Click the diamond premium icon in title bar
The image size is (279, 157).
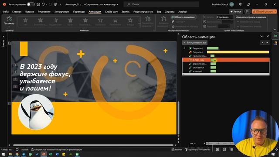[x=240, y=4]
